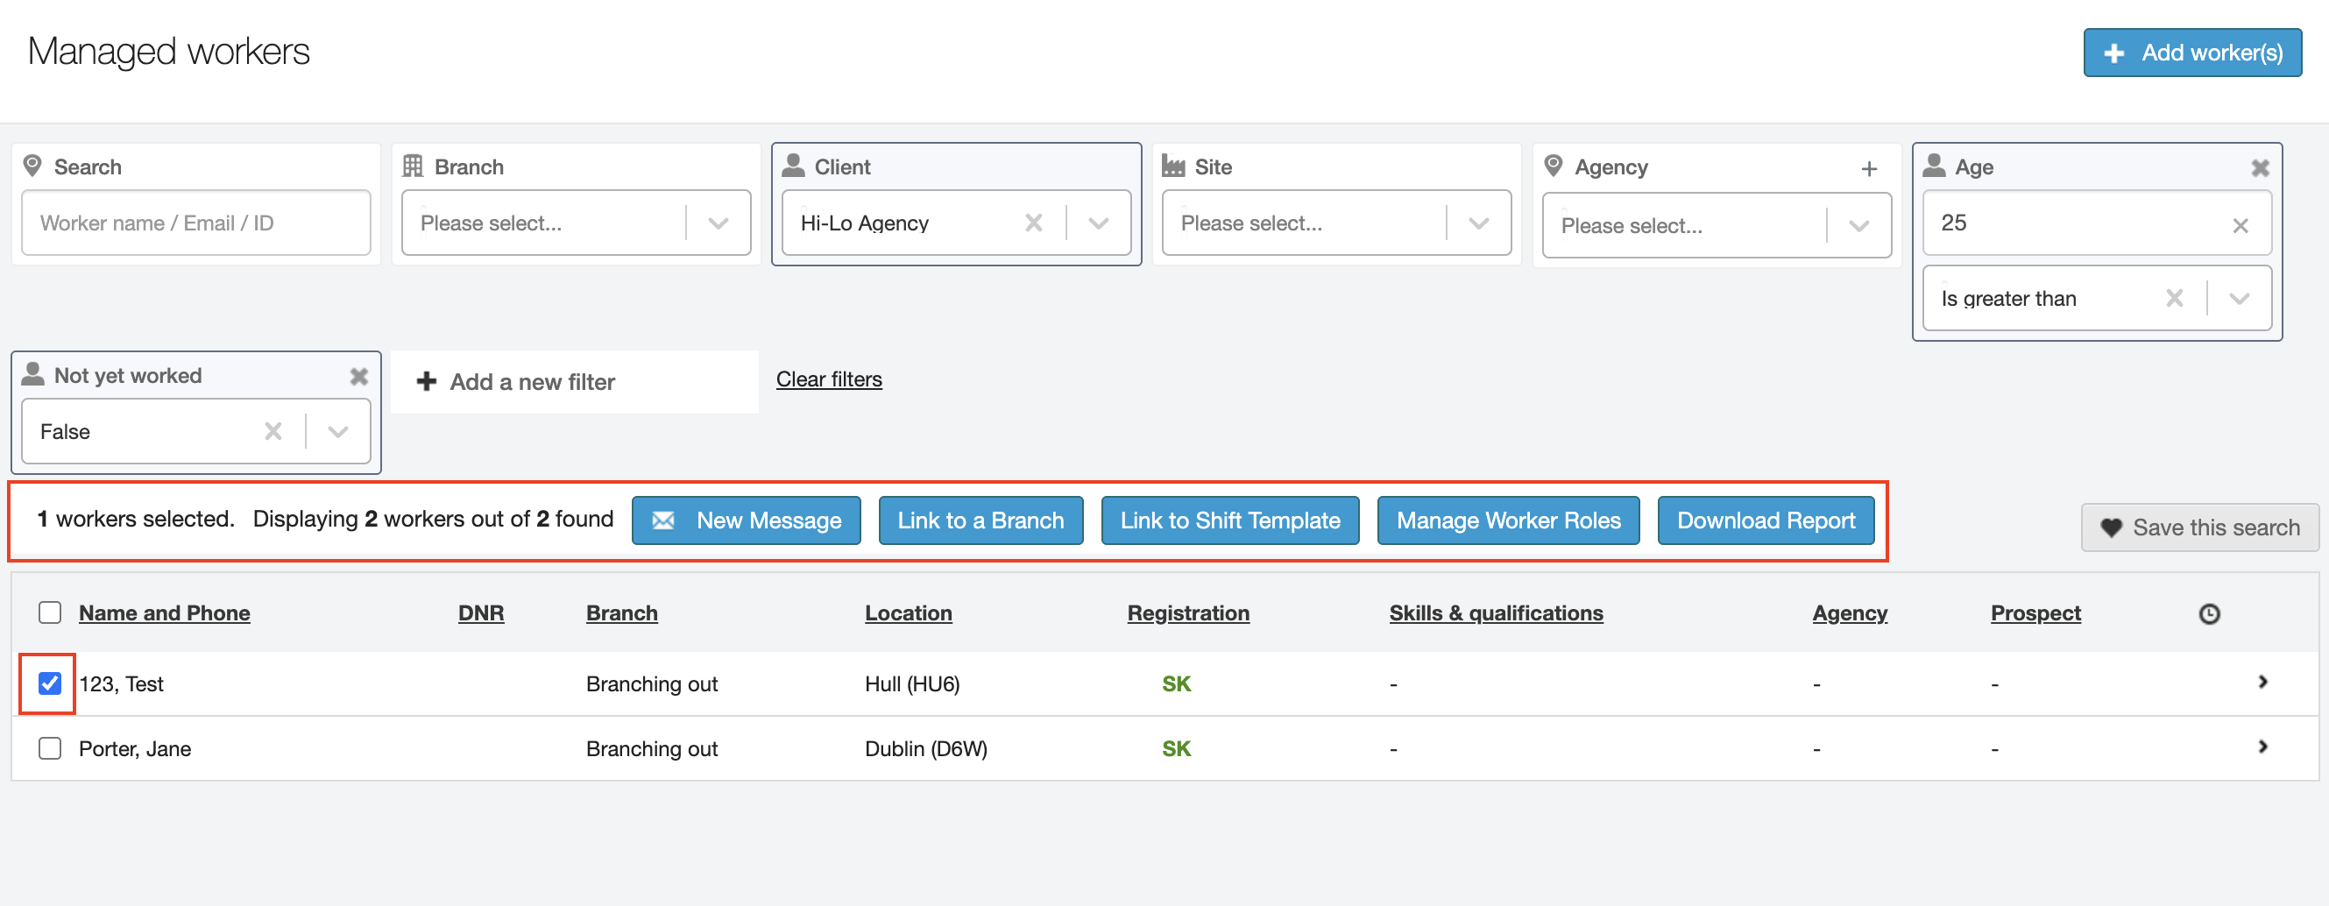This screenshot has width=2329, height=906.
Task: Uncheck the 123, Test worker checkbox
Action: pos(50,683)
